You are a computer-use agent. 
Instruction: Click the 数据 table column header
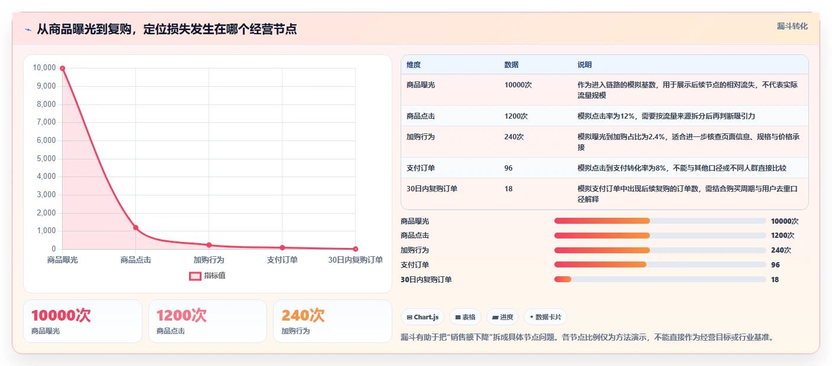[511, 65]
